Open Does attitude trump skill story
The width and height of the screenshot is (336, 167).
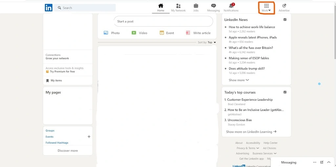tap(247, 69)
